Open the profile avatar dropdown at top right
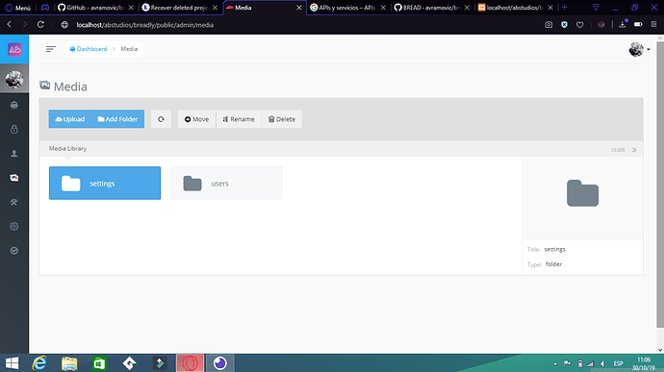This screenshot has height=372, width=664. [639, 49]
